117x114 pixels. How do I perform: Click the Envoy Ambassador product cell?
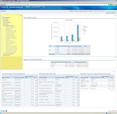pyautogui.click(x=47, y=80)
